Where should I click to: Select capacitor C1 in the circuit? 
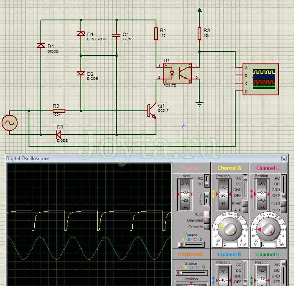coord(117,35)
